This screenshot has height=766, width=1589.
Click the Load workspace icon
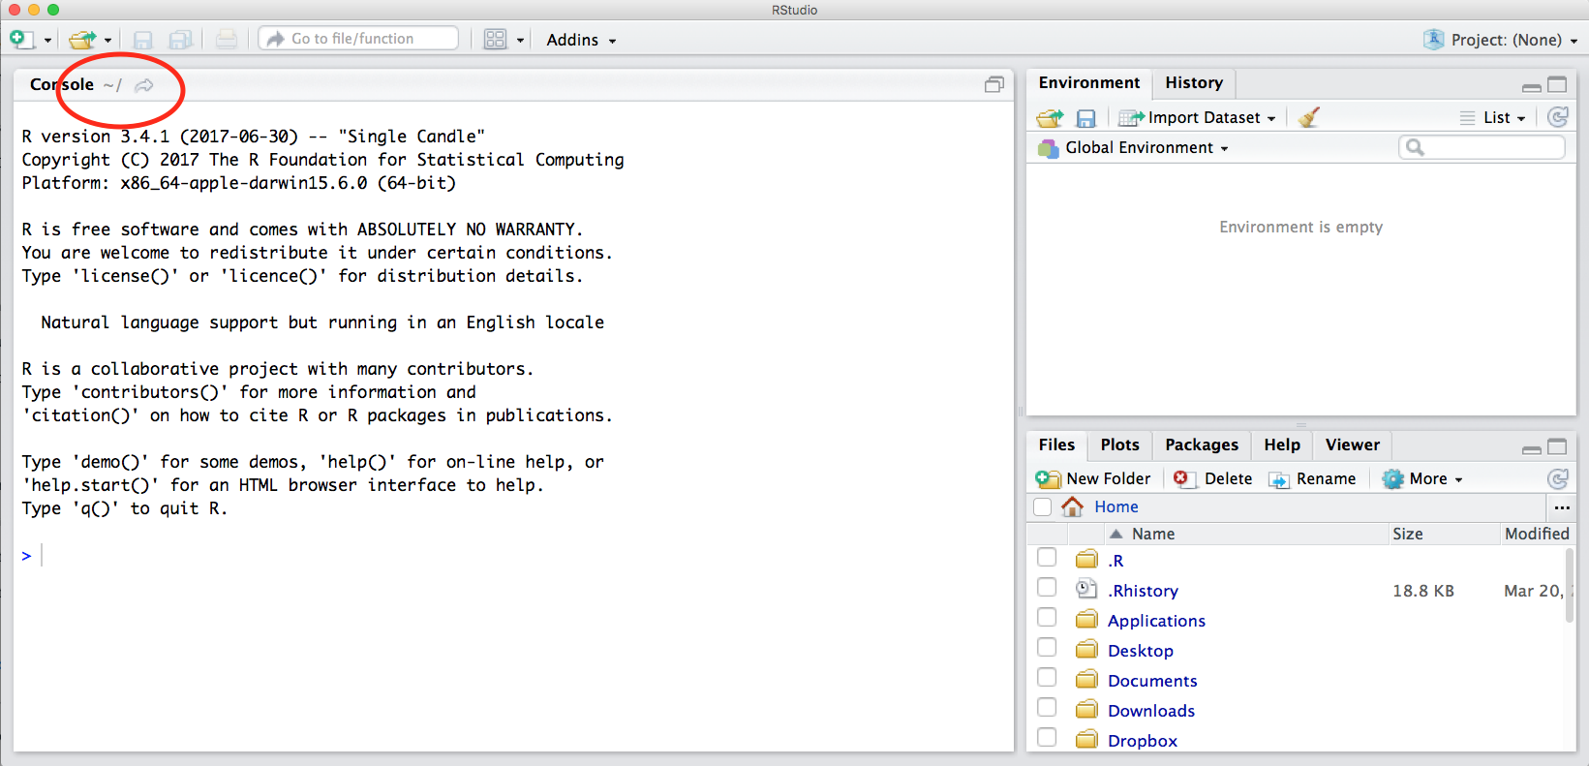pos(1051,118)
